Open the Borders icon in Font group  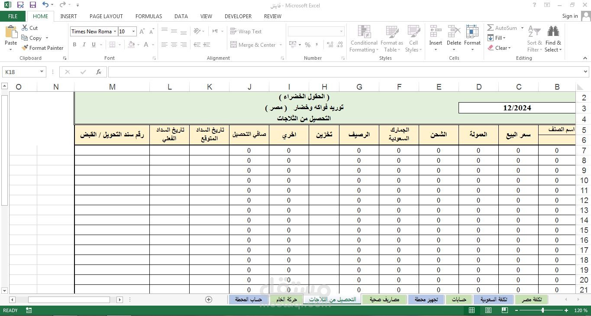tap(113, 45)
